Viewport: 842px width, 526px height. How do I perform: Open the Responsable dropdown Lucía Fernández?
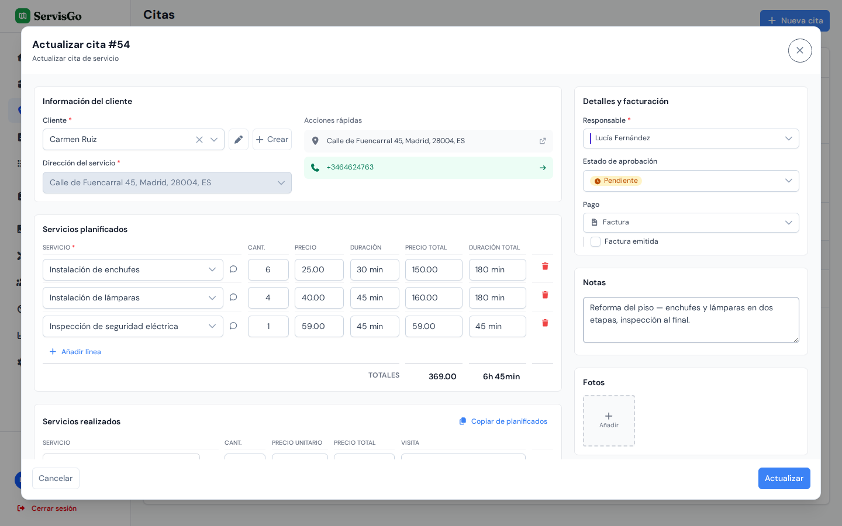point(691,139)
